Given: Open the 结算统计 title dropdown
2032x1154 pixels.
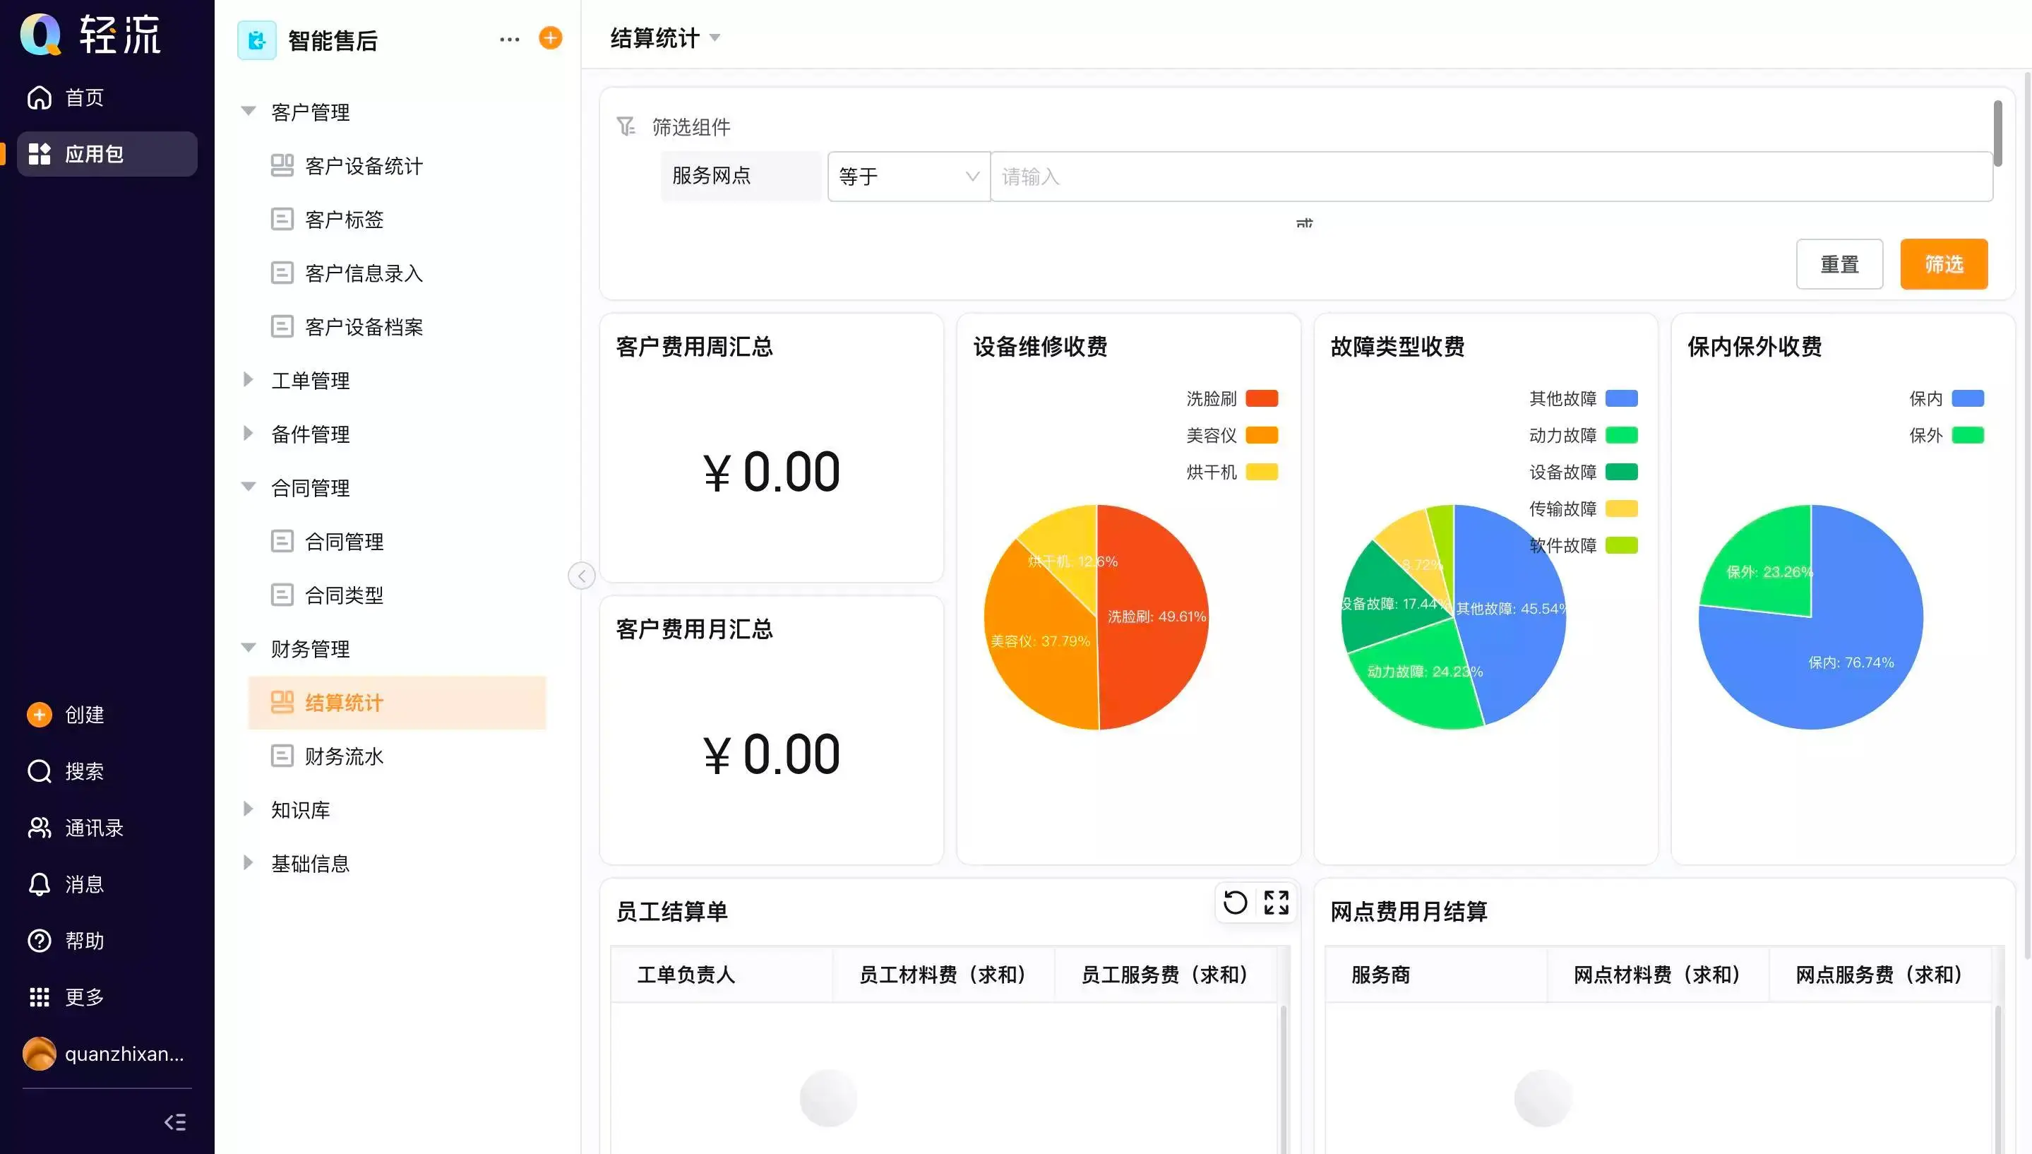Looking at the screenshot, I should tap(664, 38).
